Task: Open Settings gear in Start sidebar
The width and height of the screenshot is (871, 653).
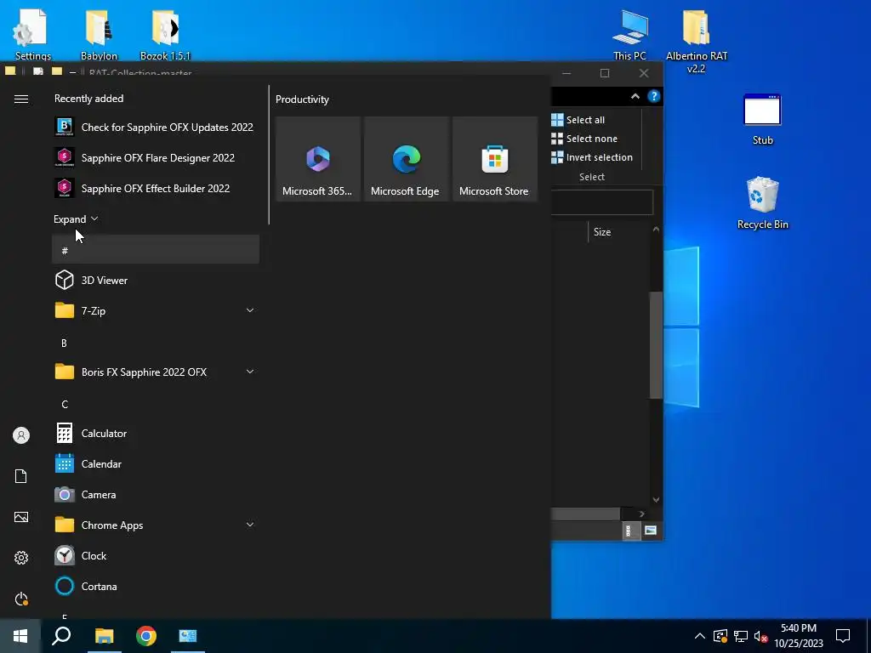Action: pos(21,558)
